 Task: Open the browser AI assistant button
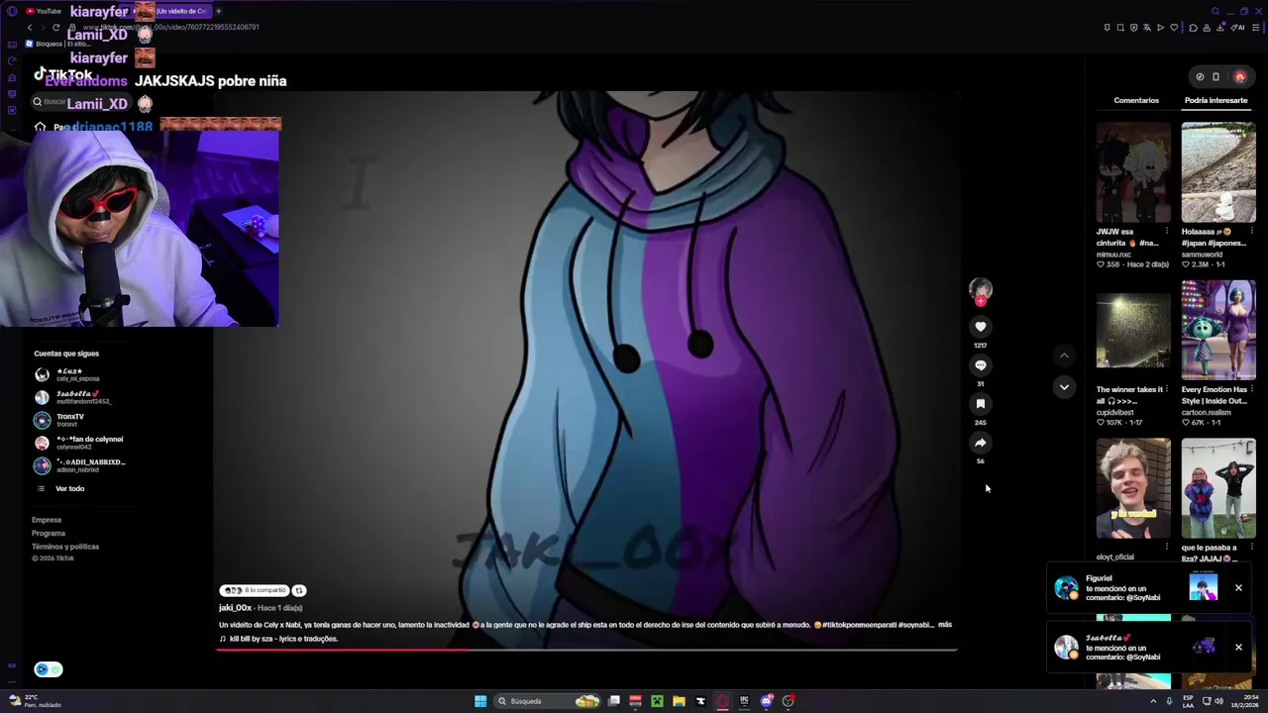1237,28
